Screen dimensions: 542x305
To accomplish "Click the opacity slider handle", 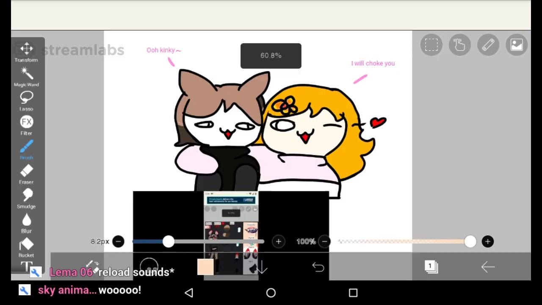I will [x=470, y=241].
